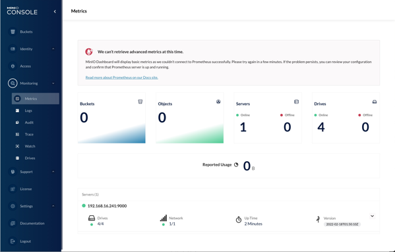Screen dimensions: 395x252
Task: Click the server icon on Servers card
Action: tap(297, 102)
